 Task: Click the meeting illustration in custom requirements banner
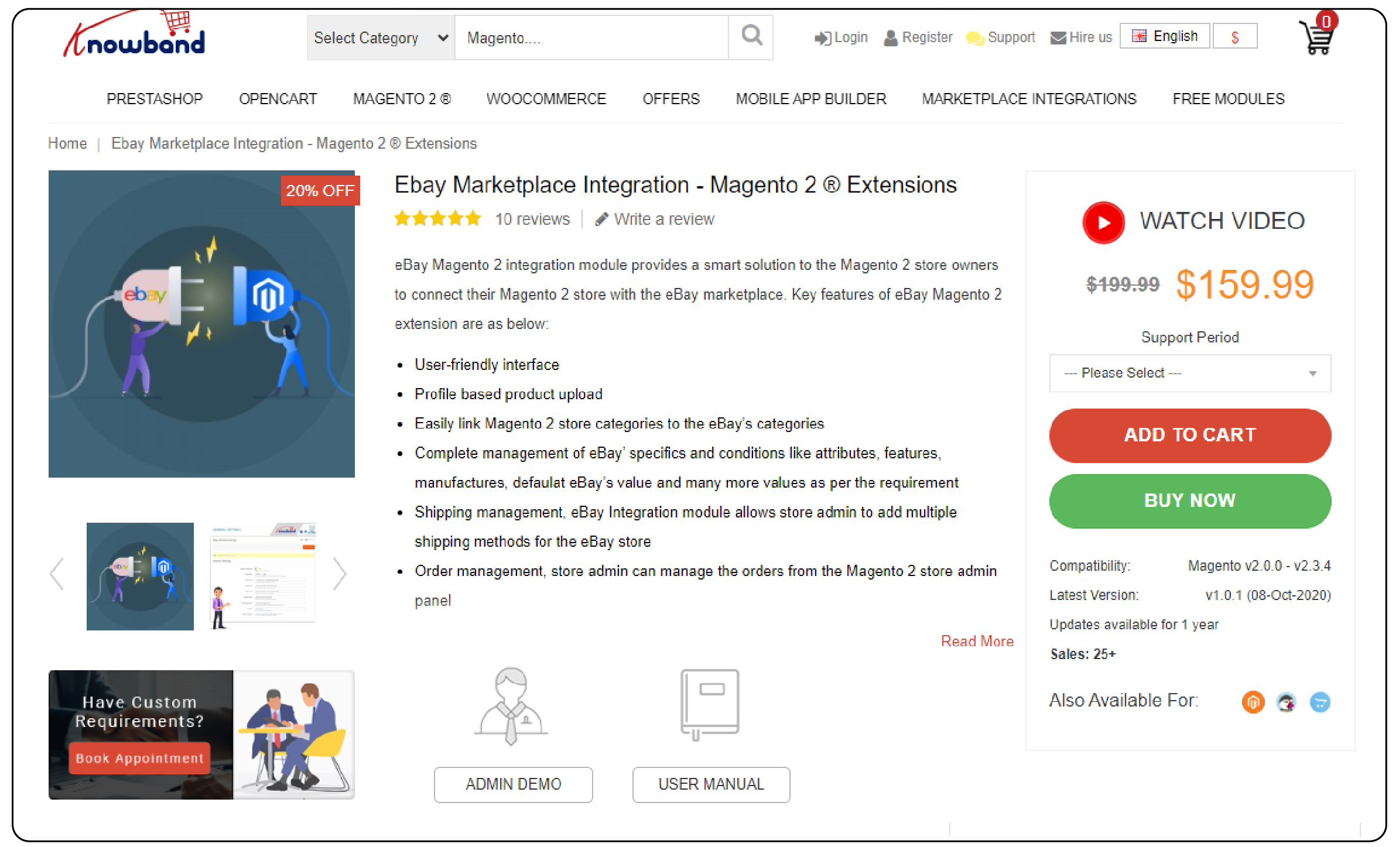pyautogui.click(x=294, y=735)
